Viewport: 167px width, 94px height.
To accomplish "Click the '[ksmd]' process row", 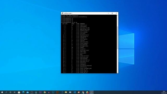I will (x=73, y=48).
